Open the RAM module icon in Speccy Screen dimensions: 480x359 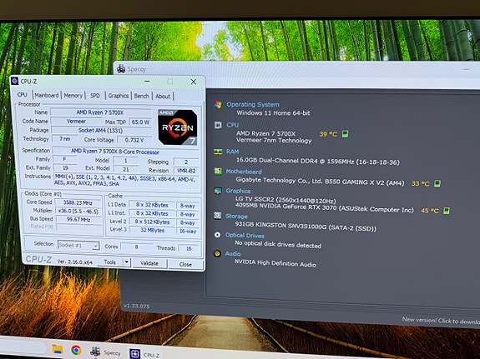[x=218, y=152]
